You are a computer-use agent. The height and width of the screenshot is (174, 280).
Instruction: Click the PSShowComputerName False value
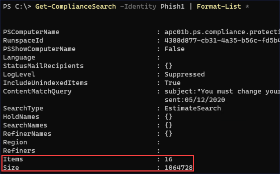(174, 49)
